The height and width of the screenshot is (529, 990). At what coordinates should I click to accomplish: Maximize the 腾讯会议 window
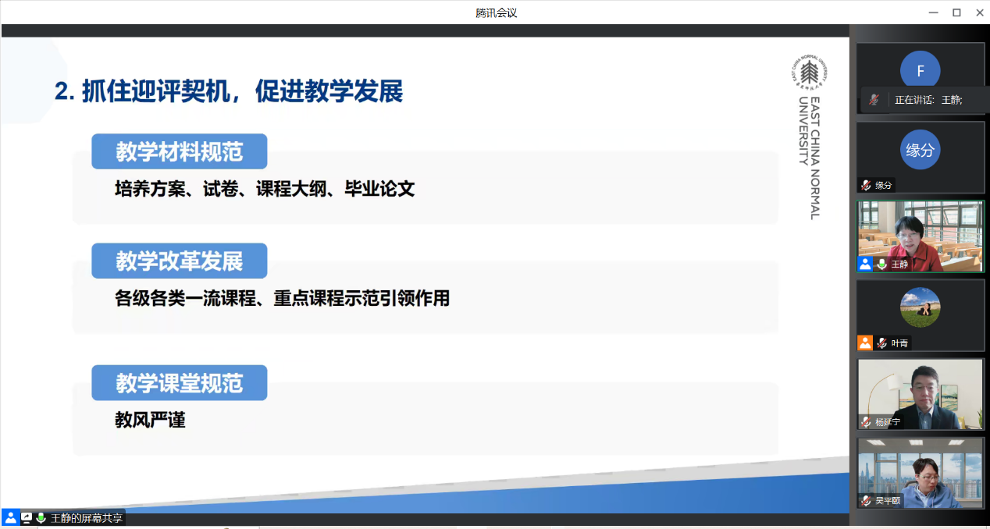click(956, 12)
